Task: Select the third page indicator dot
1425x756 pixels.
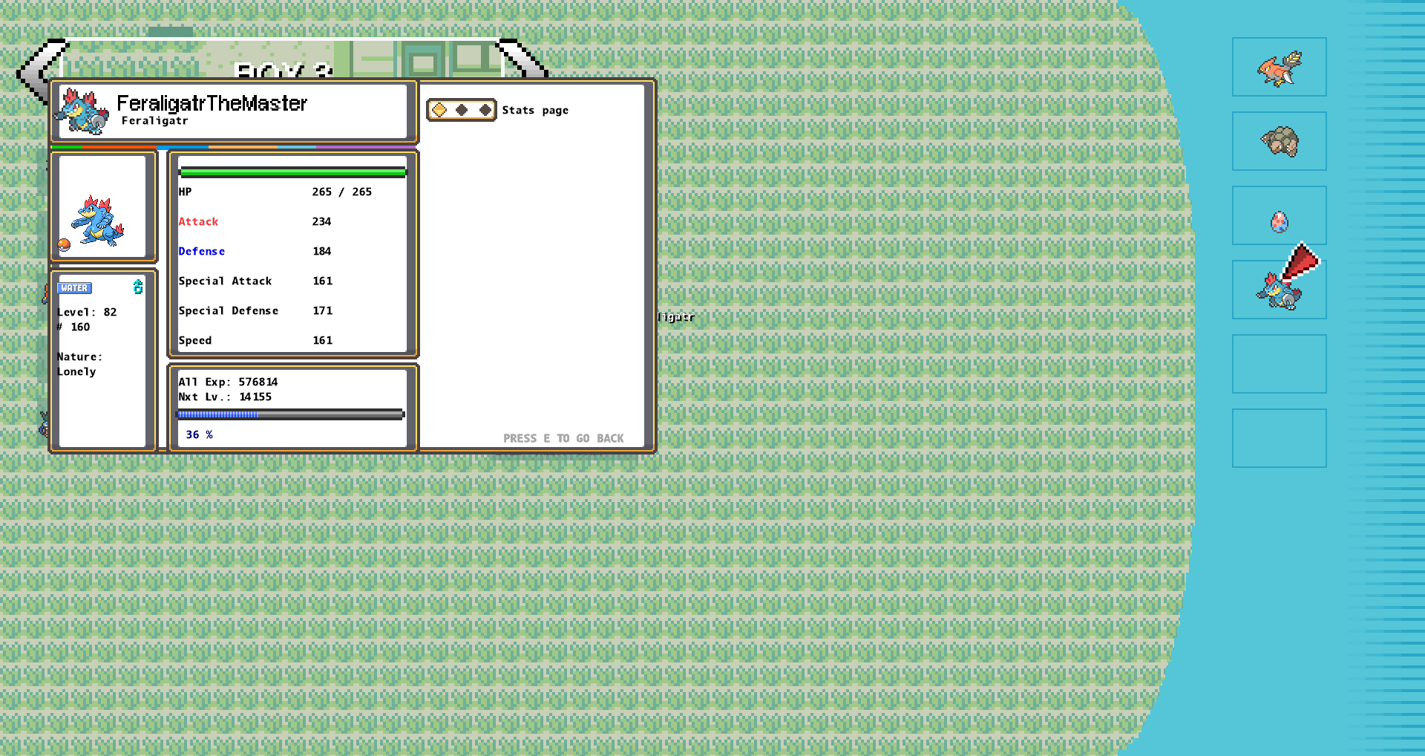Action: point(485,110)
